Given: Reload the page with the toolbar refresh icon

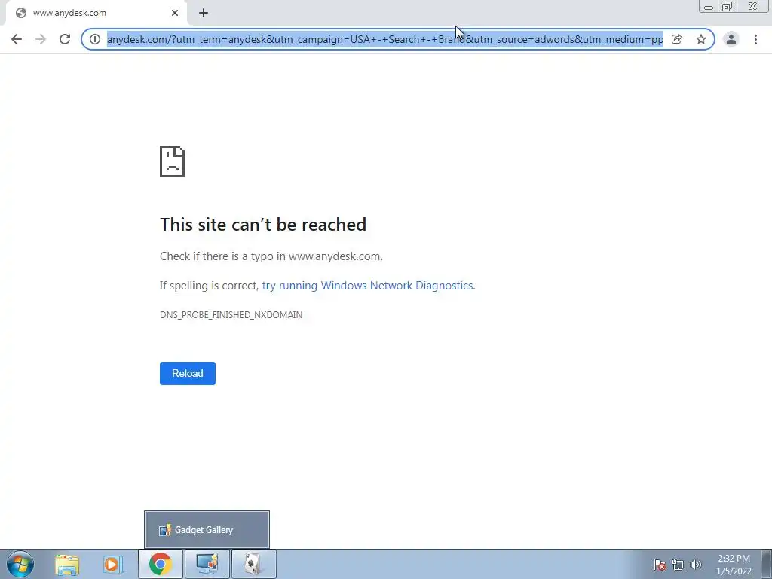Looking at the screenshot, I should click(65, 39).
